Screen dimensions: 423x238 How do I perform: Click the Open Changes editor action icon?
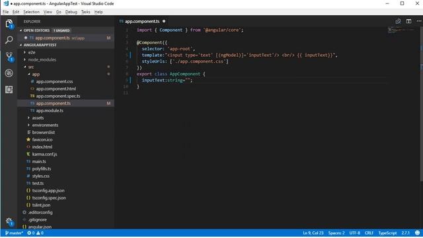tap(398, 21)
